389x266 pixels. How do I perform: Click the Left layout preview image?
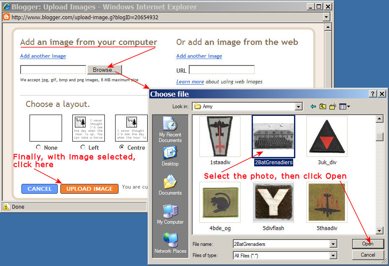(89, 128)
